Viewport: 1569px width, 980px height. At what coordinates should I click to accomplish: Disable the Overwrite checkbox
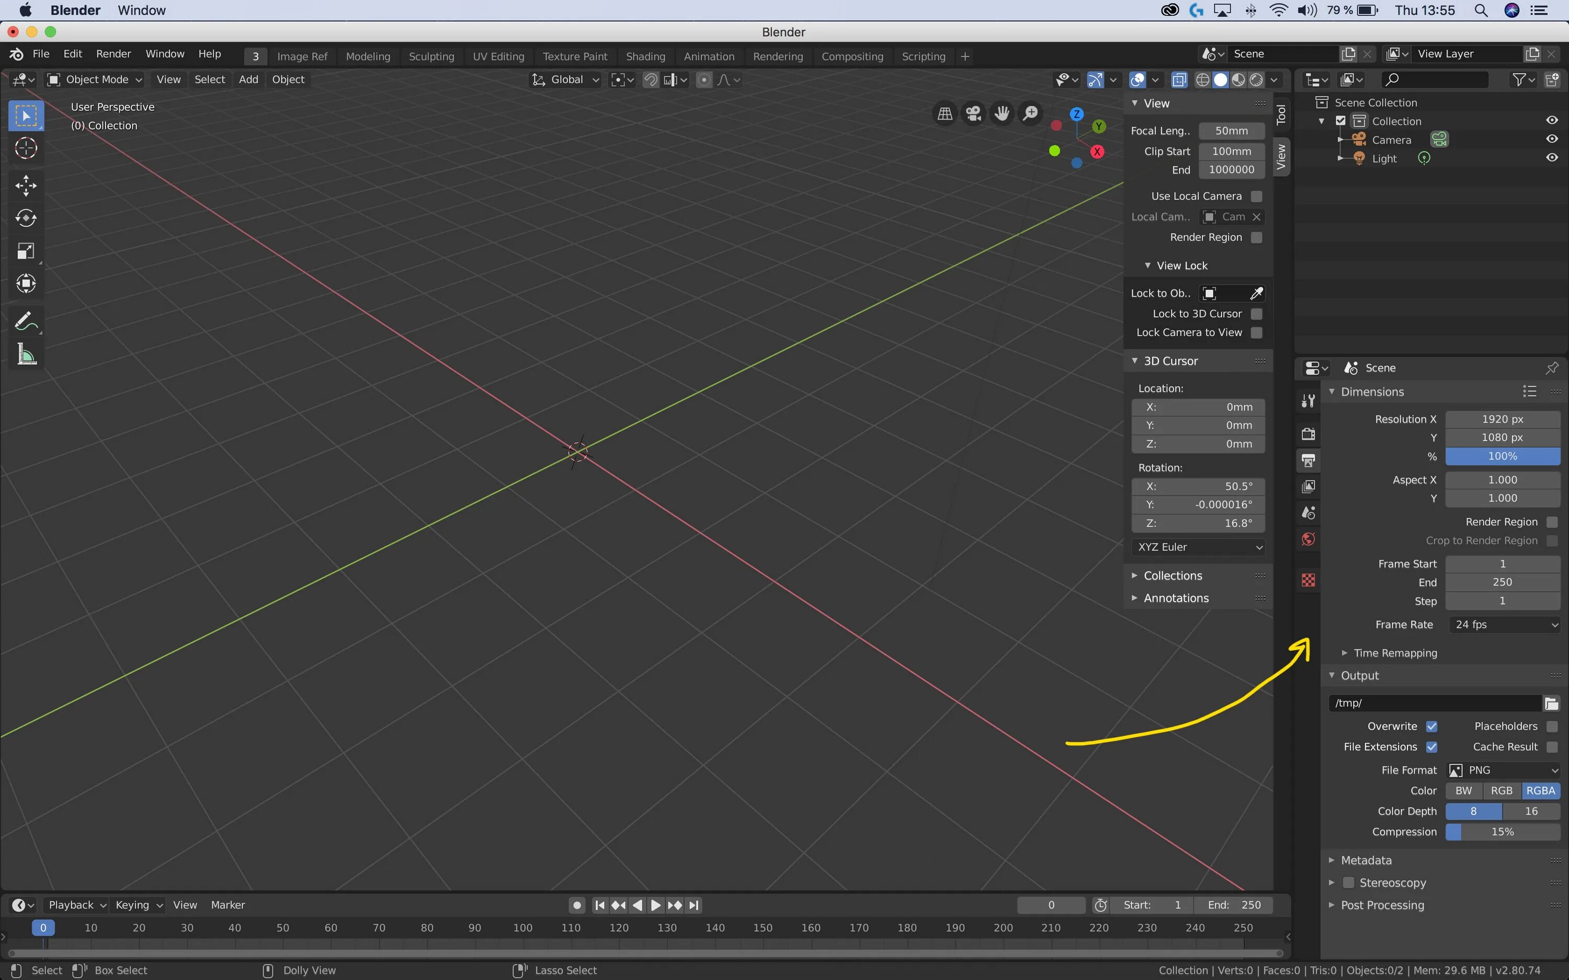point(1431,727)
